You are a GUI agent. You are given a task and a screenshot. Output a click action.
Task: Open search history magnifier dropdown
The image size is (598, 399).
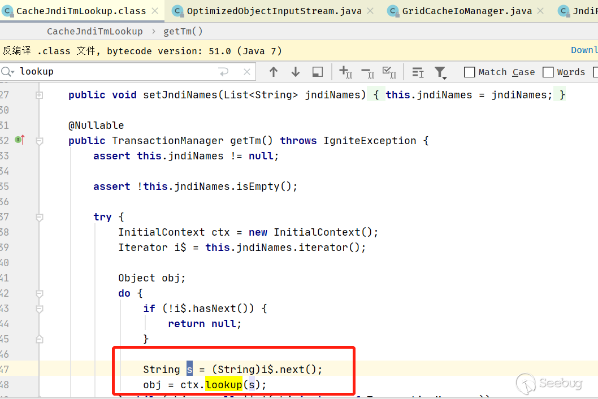8,72
